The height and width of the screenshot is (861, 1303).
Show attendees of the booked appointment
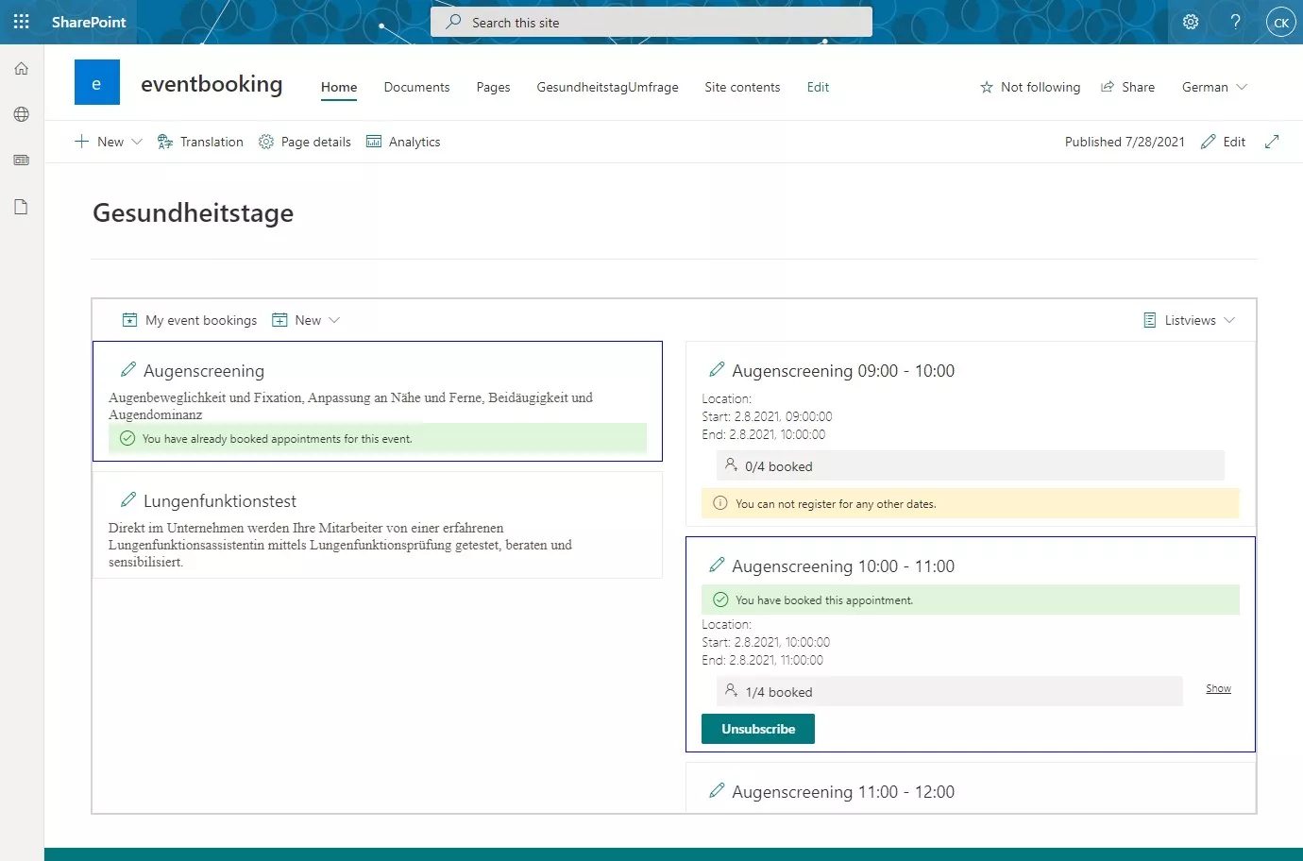(1217, 688)
